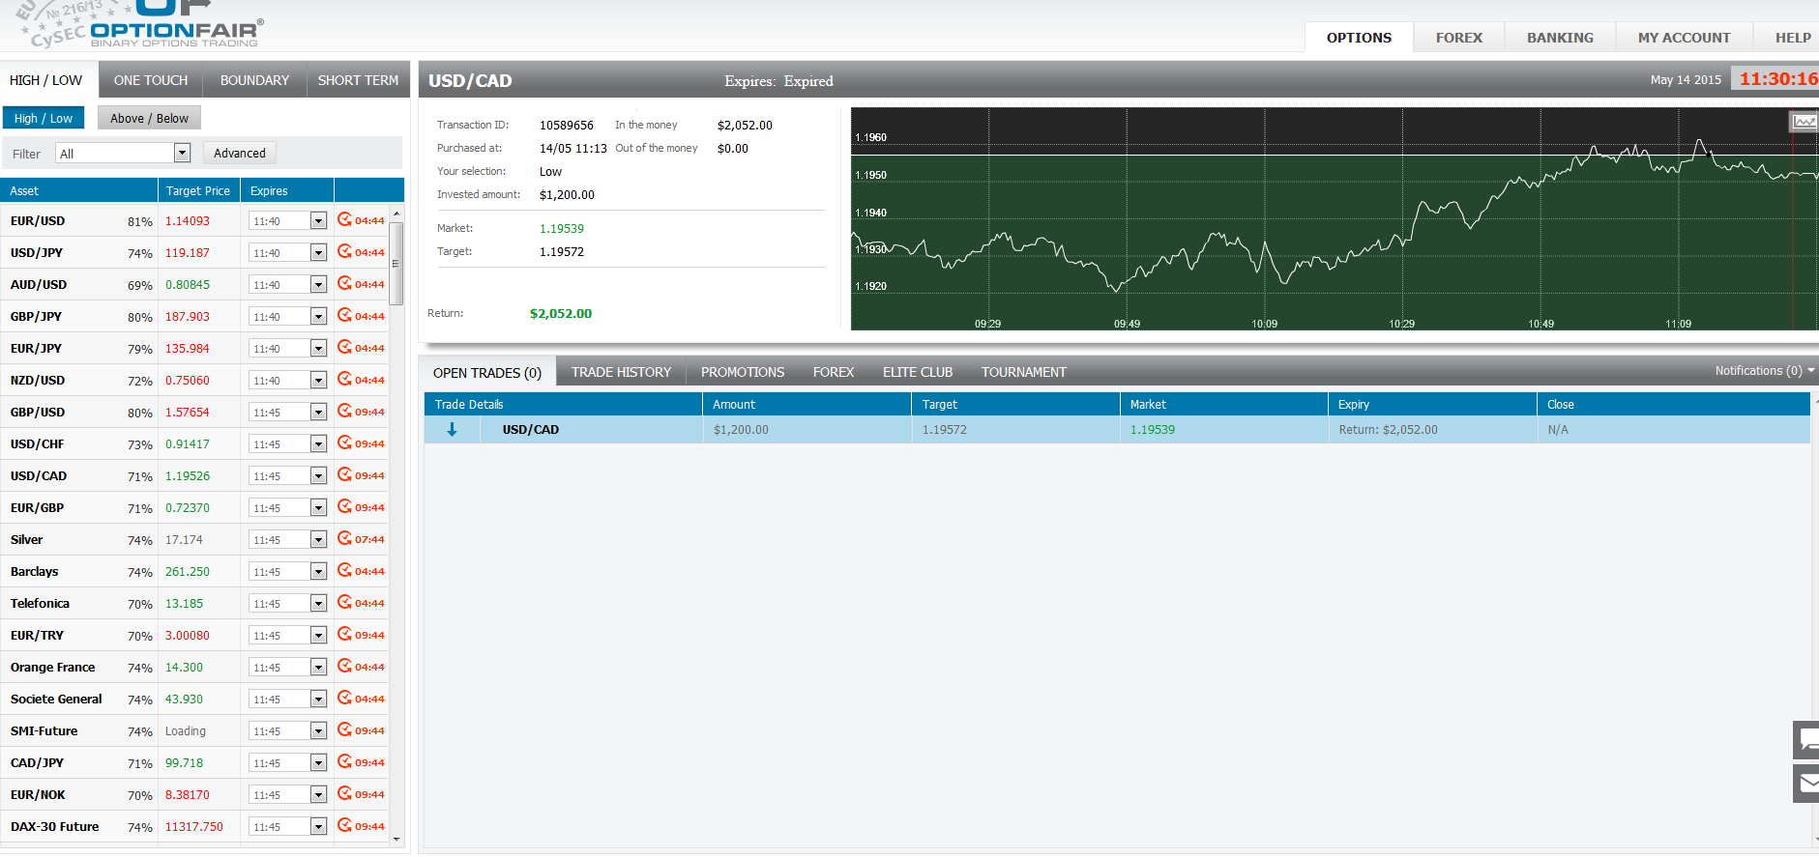Click the down arrow icon beside USD/CAD trade
The width and height of the screenshot is (1819, 857).
(x=452, y=430)
